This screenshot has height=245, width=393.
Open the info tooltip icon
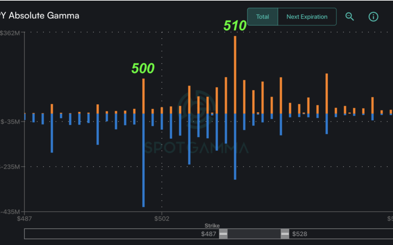[373, 17]
